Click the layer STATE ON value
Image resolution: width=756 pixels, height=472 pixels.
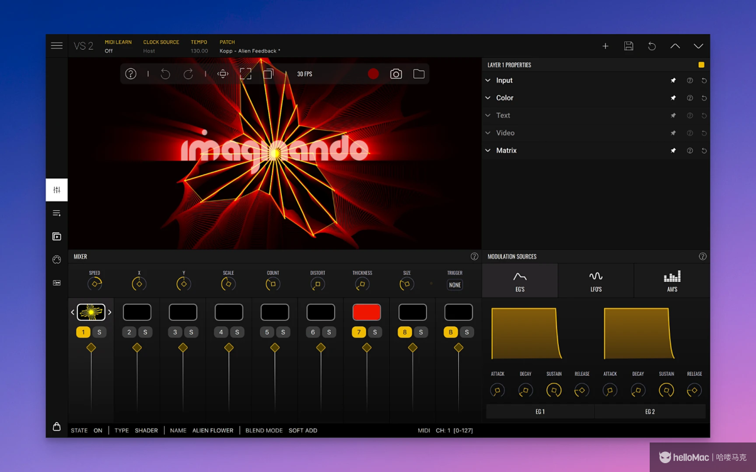[98, 431]
